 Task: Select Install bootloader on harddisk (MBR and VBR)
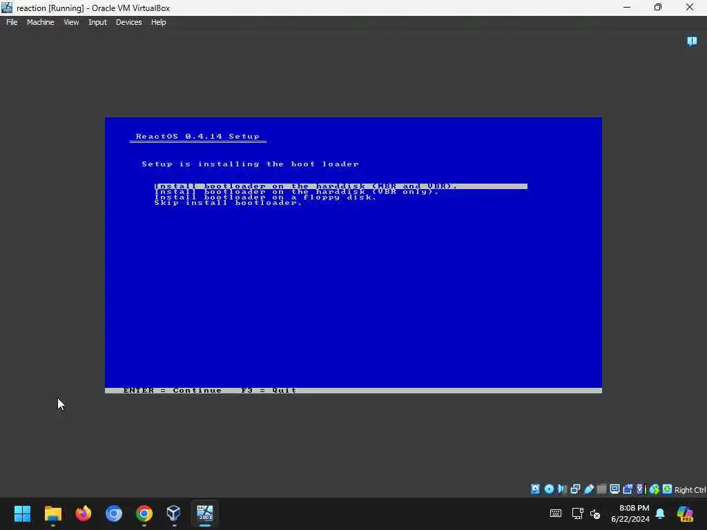(x=340, y=186)
